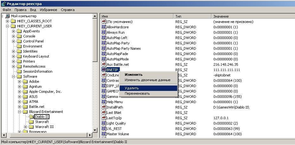Expand the Identities key
The height and width of the screenshot is (145, 295).
14,51
